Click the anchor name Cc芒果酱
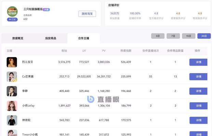This screenshot has height=136, width=212. [x=28, y=76]
